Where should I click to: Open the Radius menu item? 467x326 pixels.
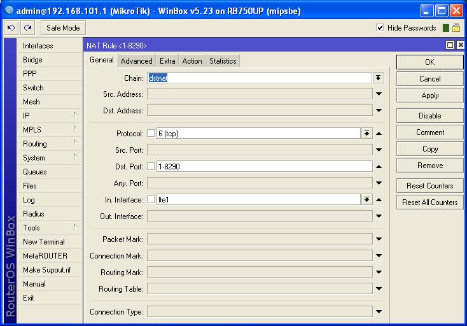click(50, 214)
